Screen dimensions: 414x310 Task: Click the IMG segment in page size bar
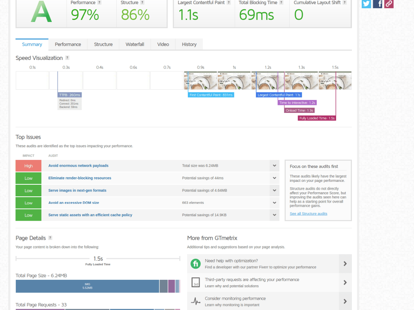pyautogui.click(x=87, y=286)
